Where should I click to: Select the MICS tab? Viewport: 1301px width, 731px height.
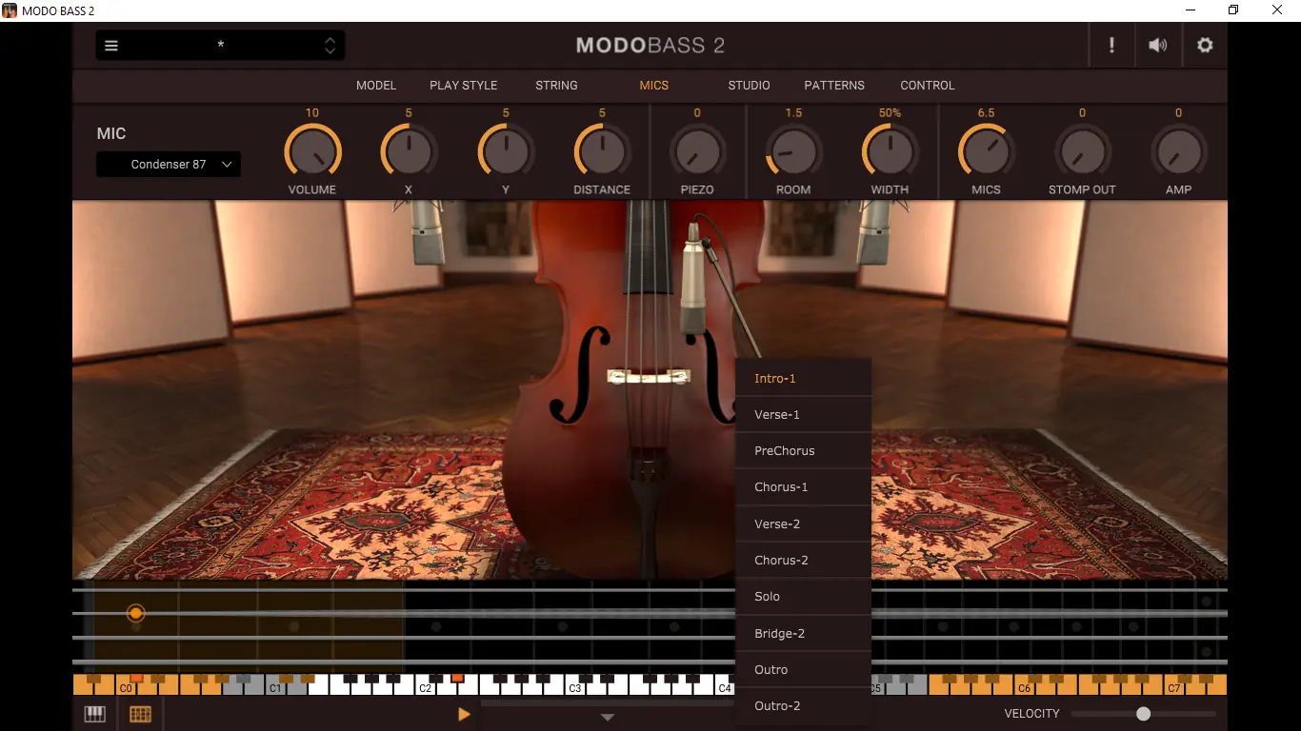coord(654,86)
